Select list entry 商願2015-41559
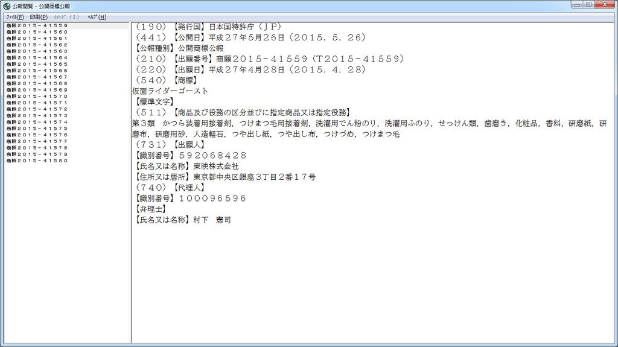The image size is (618, 347). tap(37, 26)
